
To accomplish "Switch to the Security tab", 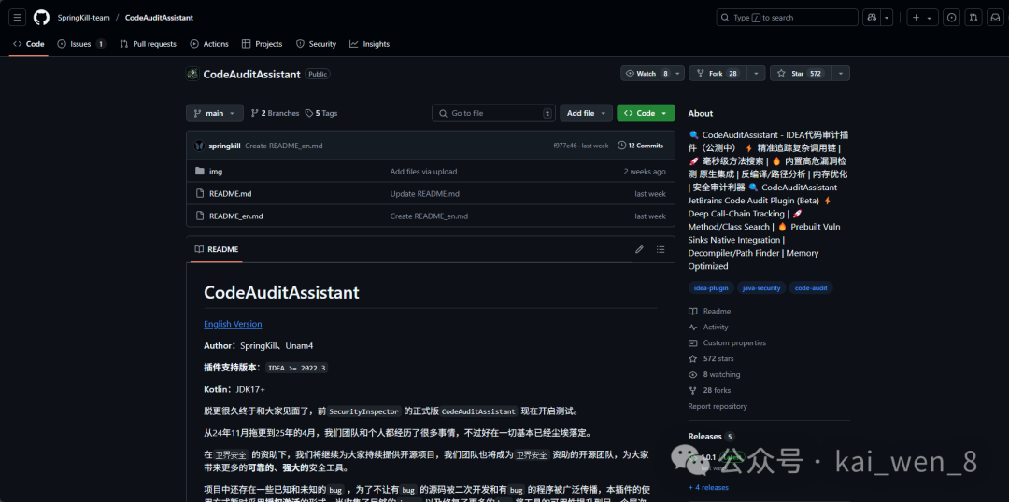I will point(316,44).
